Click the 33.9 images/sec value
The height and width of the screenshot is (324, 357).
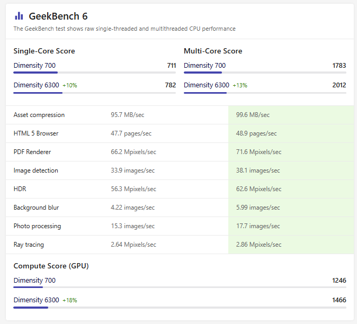(x=133, y=170)
